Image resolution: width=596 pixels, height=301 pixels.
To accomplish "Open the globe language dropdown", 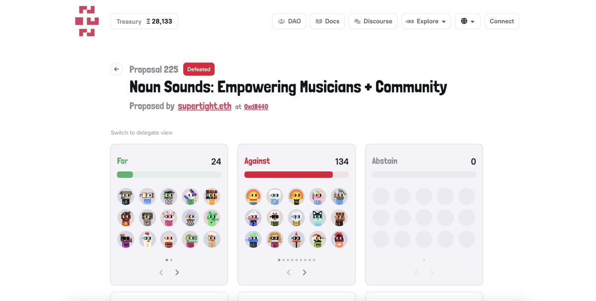I will point(468,21).
